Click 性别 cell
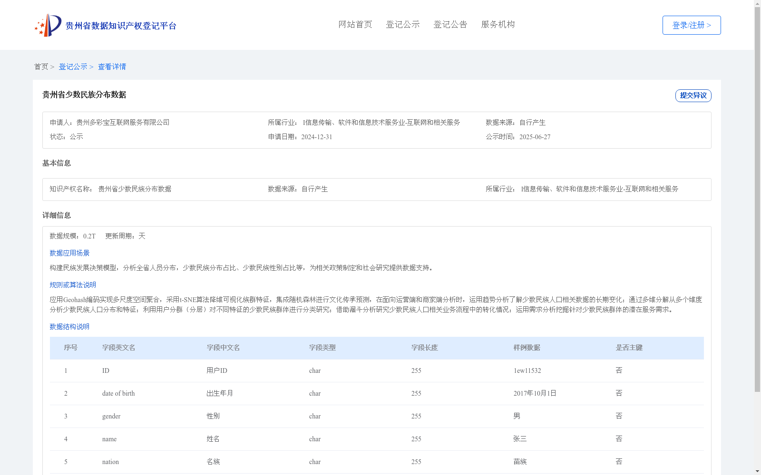761x475 pixels. [x=214, y=416]
